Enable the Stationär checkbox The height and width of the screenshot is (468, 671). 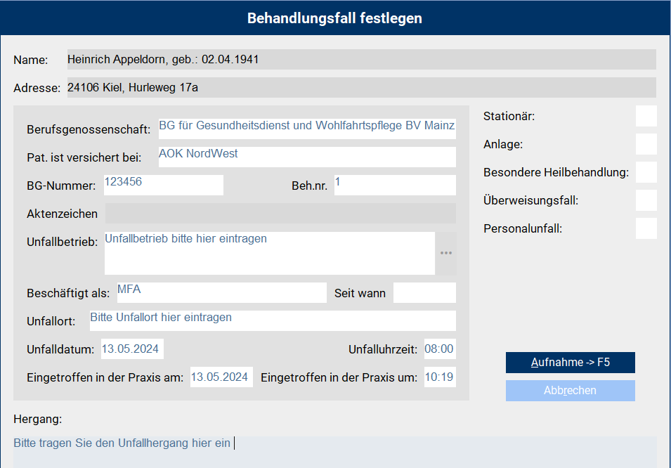646,116
